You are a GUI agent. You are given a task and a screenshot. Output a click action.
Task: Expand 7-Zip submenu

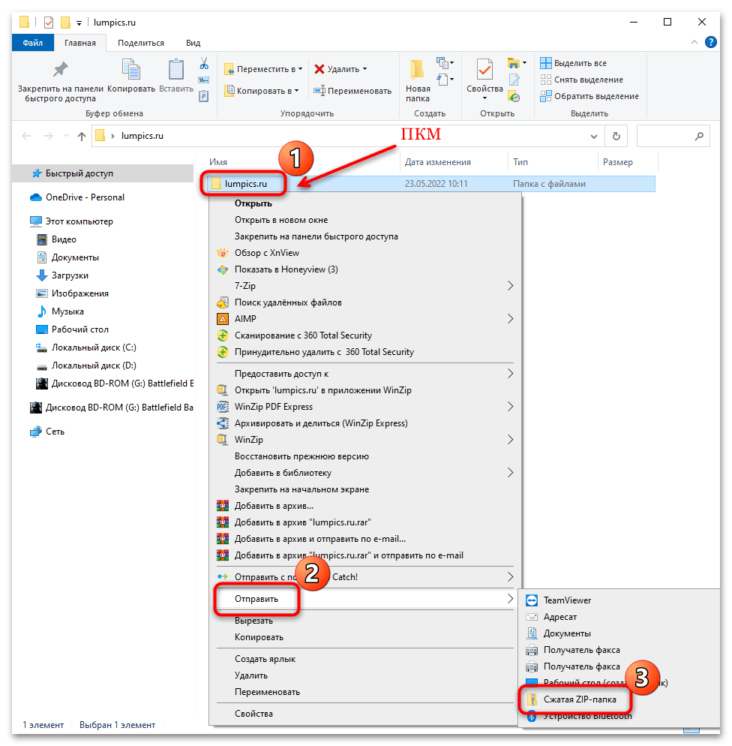click(510, 286)
